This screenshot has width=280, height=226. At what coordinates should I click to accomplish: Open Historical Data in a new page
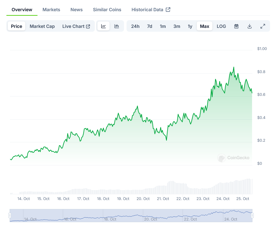151,10
